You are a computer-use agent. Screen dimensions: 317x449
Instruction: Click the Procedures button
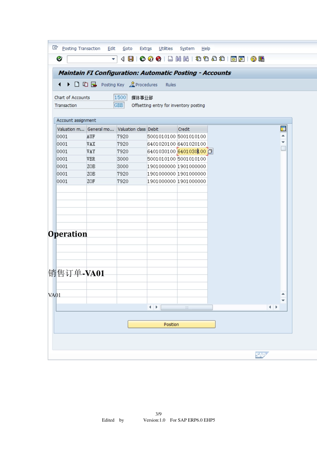(x=143, y=85)
